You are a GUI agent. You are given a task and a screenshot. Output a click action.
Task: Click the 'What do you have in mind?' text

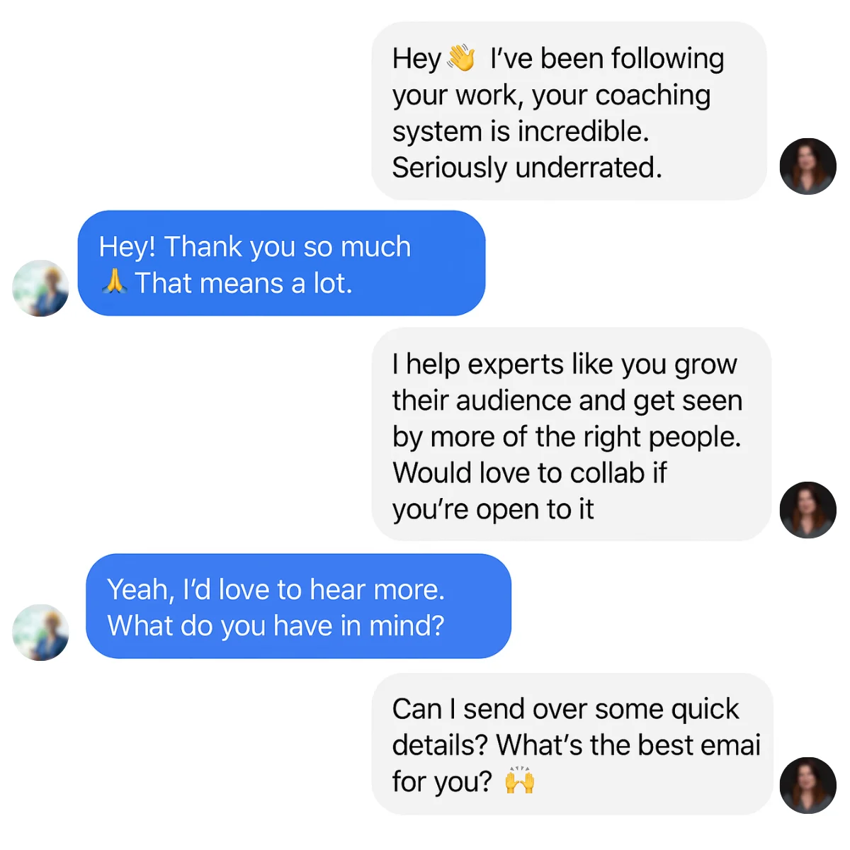click(x=276, y=626)
